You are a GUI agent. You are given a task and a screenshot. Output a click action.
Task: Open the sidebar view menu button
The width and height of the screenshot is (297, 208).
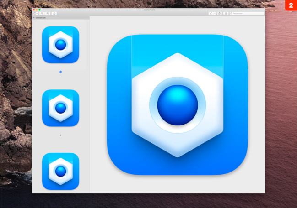35,13
